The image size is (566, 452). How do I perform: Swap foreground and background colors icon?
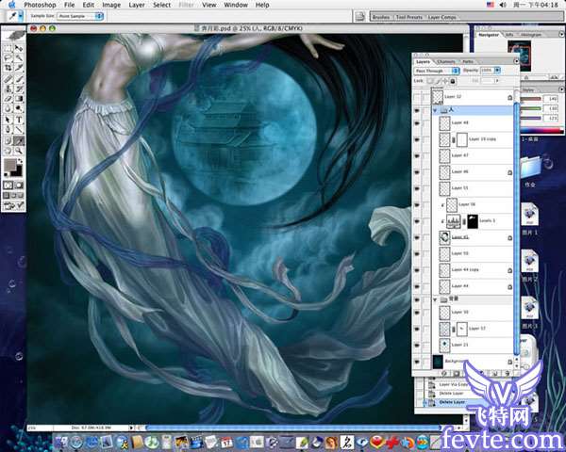pyautogui.click(x=20, y=161)
